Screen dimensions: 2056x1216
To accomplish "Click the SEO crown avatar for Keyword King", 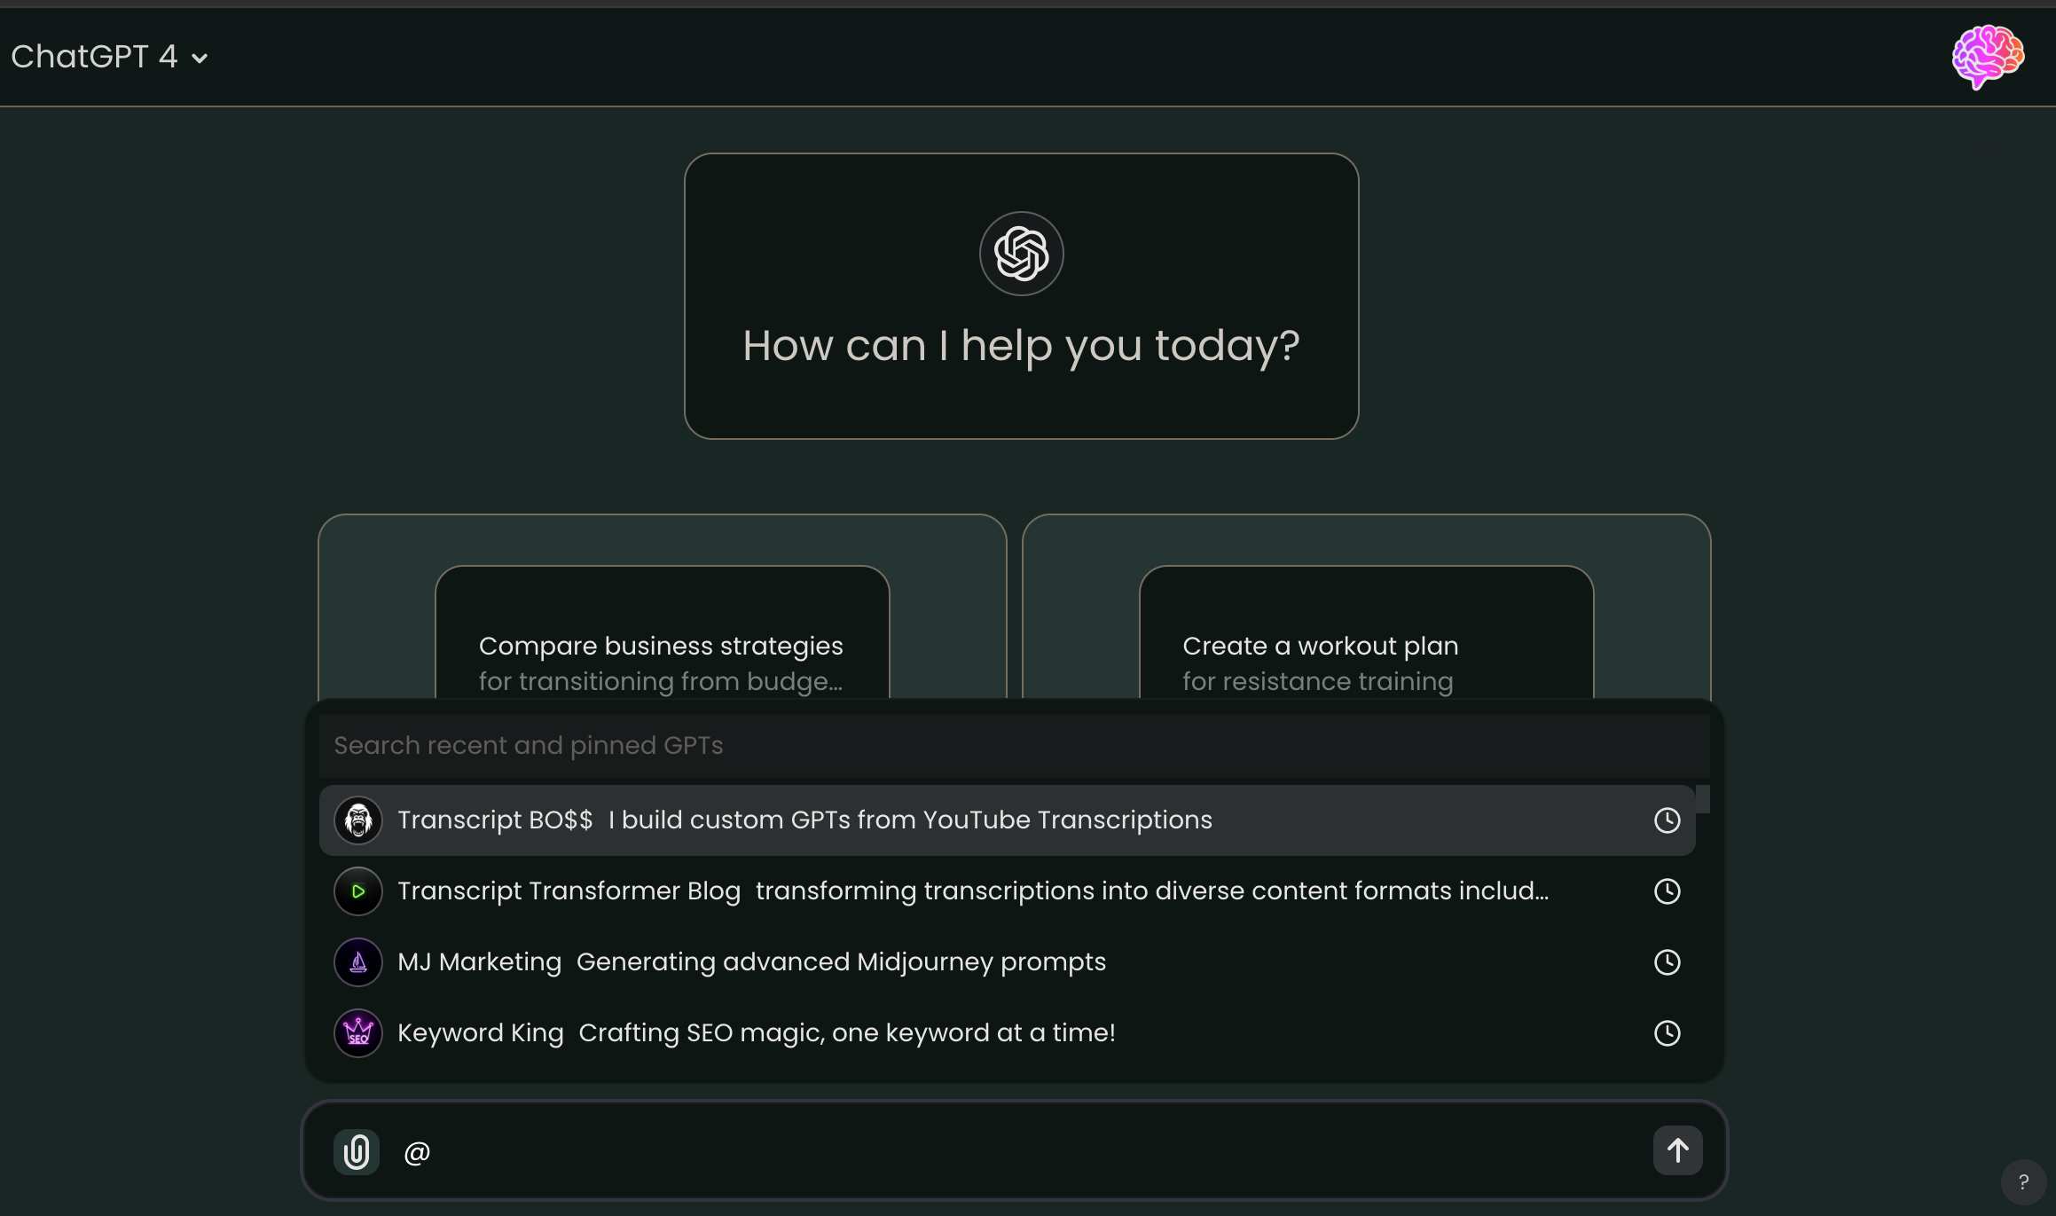I will (358, 1032).
